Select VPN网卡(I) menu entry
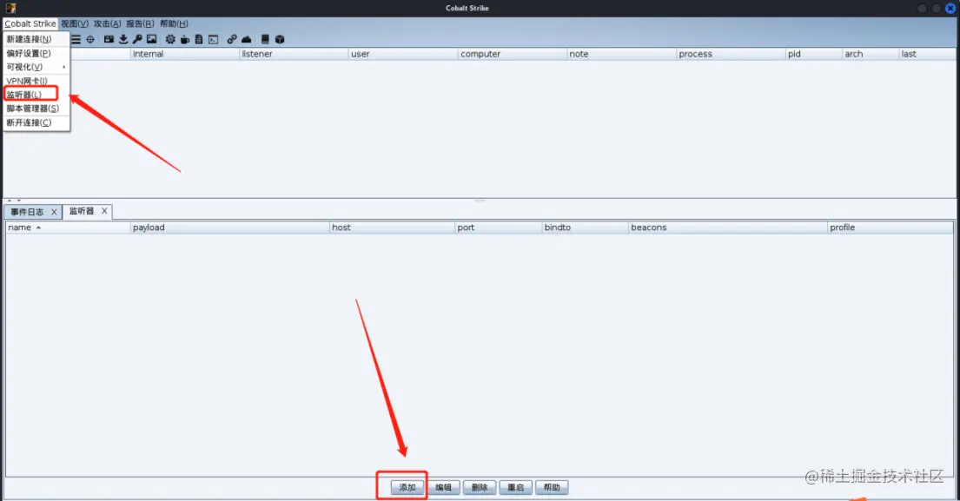Viewport: 960px width, 501px height. [x=36, y=81]
